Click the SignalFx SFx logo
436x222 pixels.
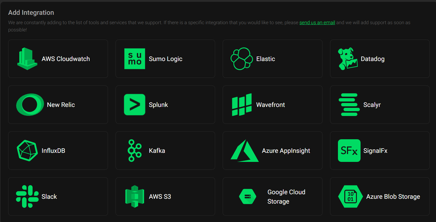[349, 150]
